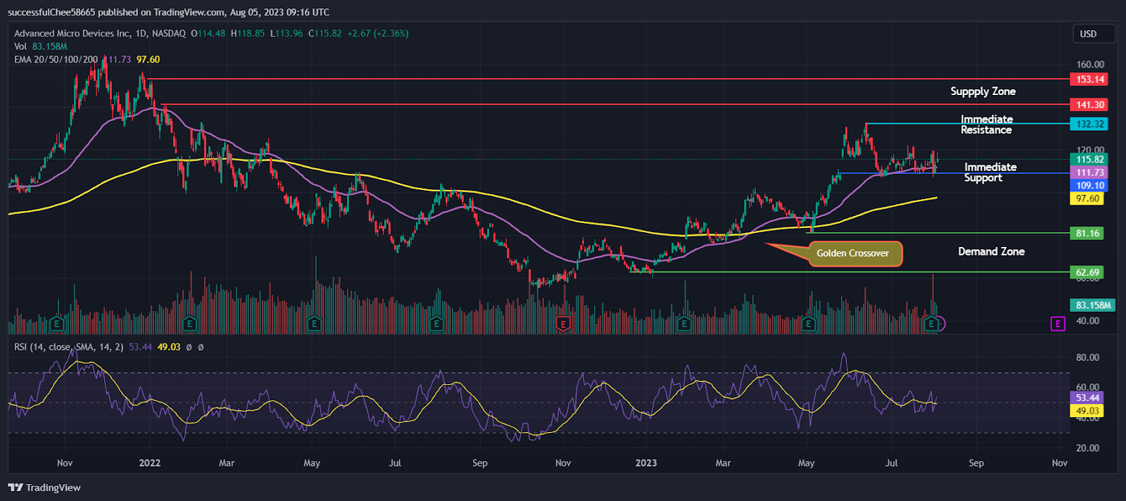Select the 141.30 red price label
Screen dimensions: 1126x501
[x=1089, y=105]
